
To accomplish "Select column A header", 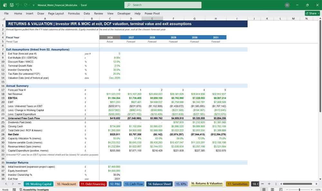I will click(x=45, y=18).
